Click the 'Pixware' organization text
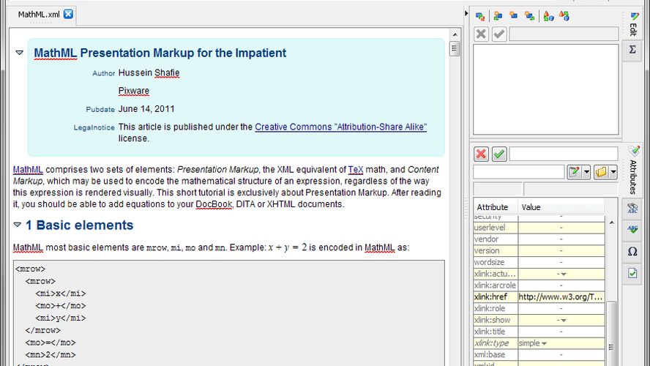650x366 pixels. 134,91
